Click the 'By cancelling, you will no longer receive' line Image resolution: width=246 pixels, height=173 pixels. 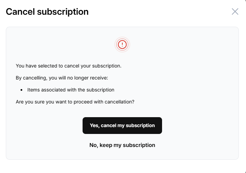click(x=62, y=78)
